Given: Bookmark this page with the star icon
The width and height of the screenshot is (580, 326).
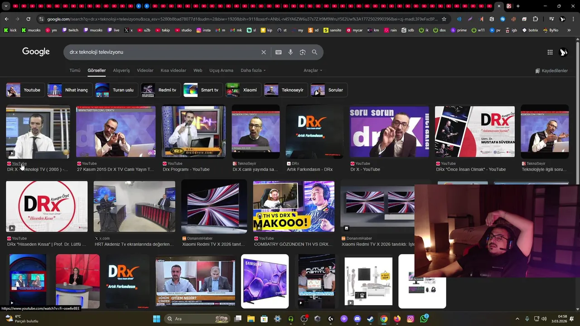Looking at the screenshot, I should (x=444, y=19).
